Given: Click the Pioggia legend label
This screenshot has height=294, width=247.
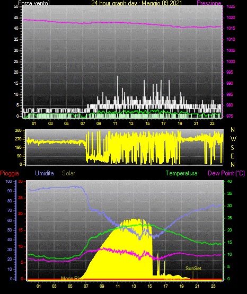Looking at the screenshot, I should point(10,173).
